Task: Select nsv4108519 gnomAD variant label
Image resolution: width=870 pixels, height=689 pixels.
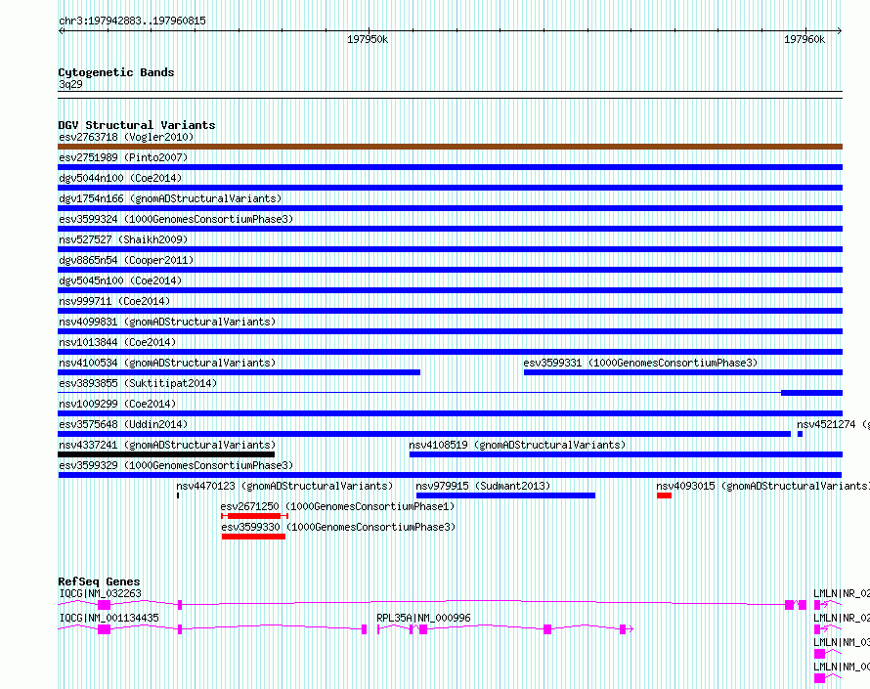Action: tap(517, 445)
